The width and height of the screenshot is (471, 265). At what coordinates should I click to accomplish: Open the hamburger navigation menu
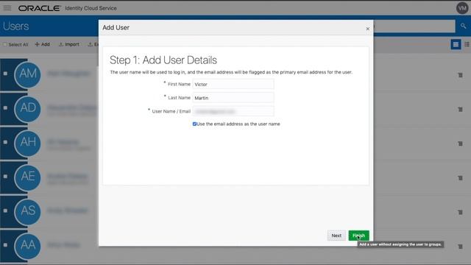pos(7,8)
